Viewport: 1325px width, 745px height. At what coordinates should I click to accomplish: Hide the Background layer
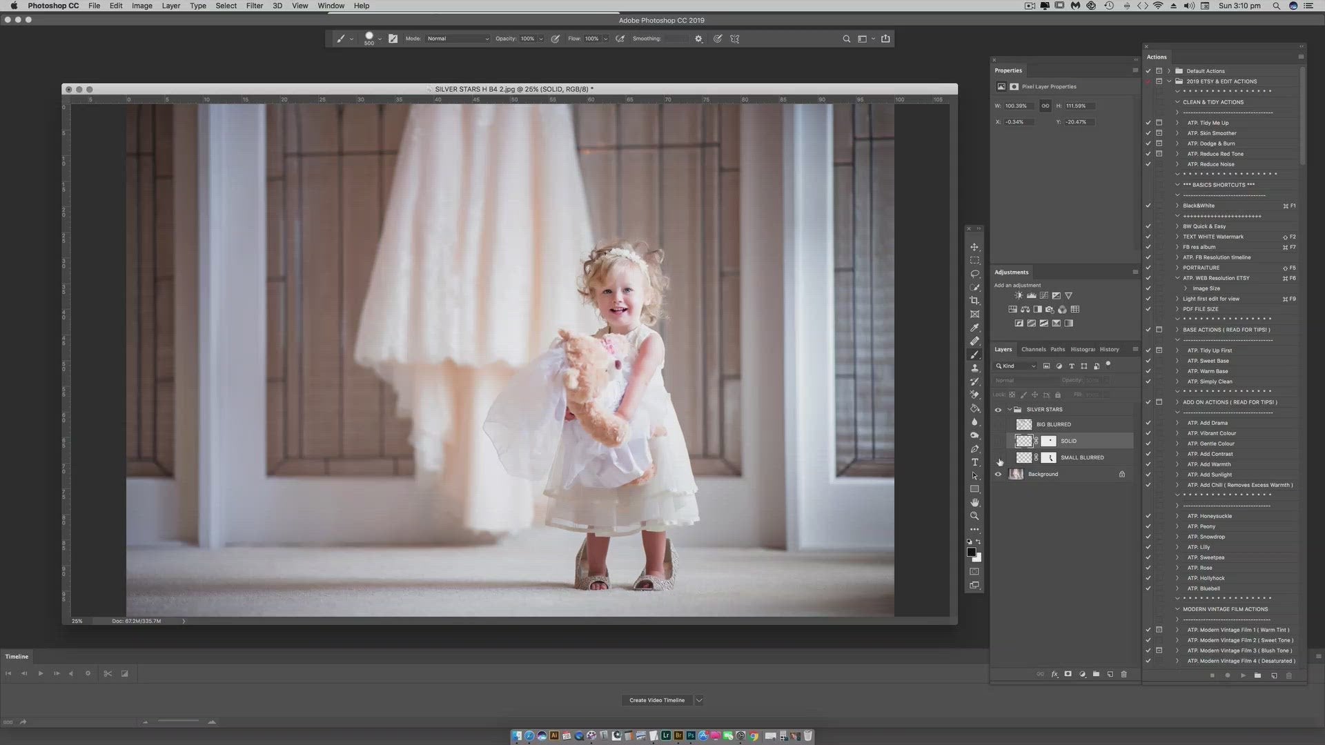(999, 474)
